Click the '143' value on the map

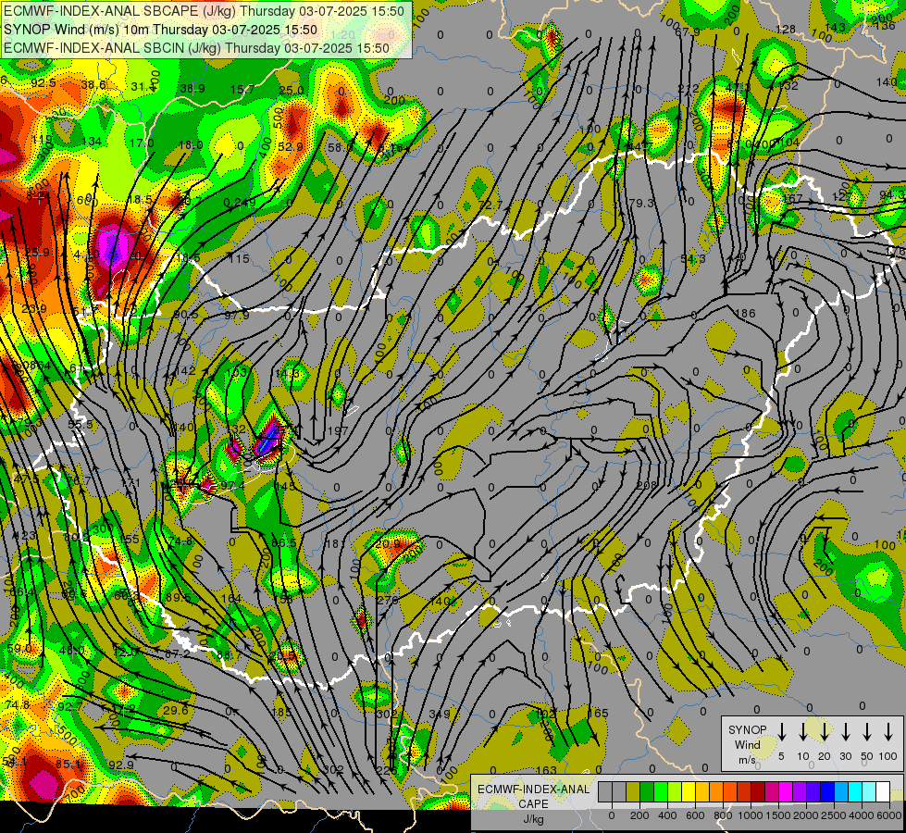click(836, 27)
